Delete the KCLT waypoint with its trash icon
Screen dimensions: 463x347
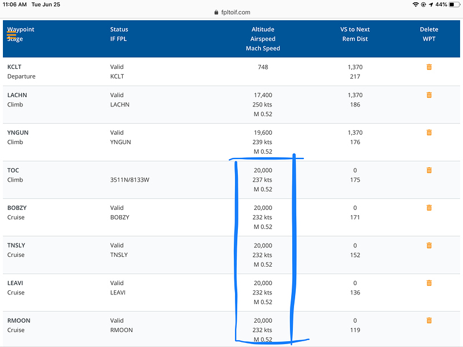429,67
